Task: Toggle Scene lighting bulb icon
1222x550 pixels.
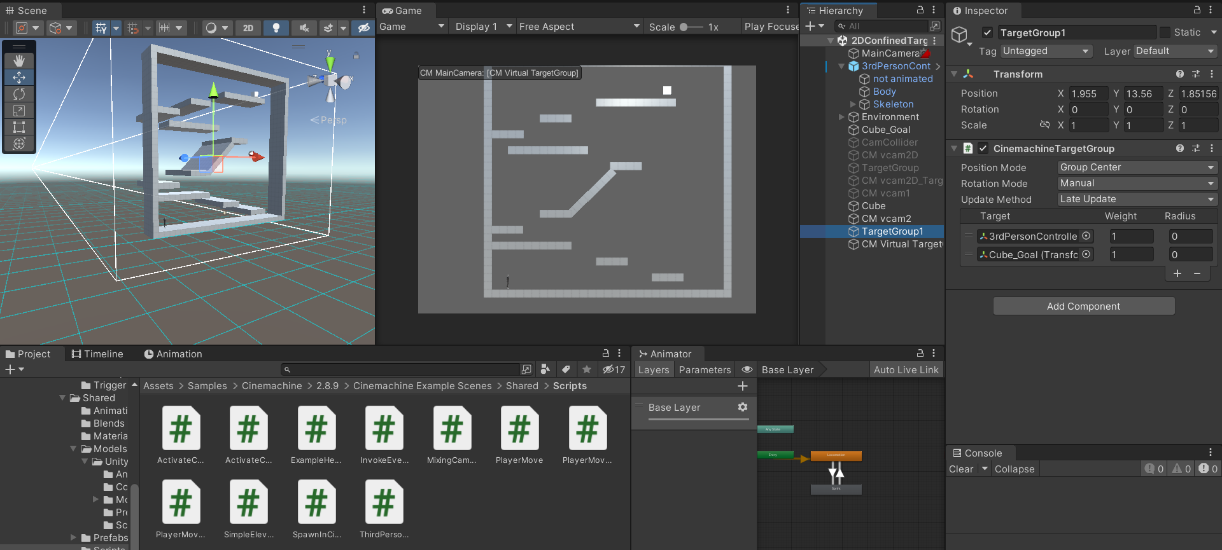Action: coord(276,28)
